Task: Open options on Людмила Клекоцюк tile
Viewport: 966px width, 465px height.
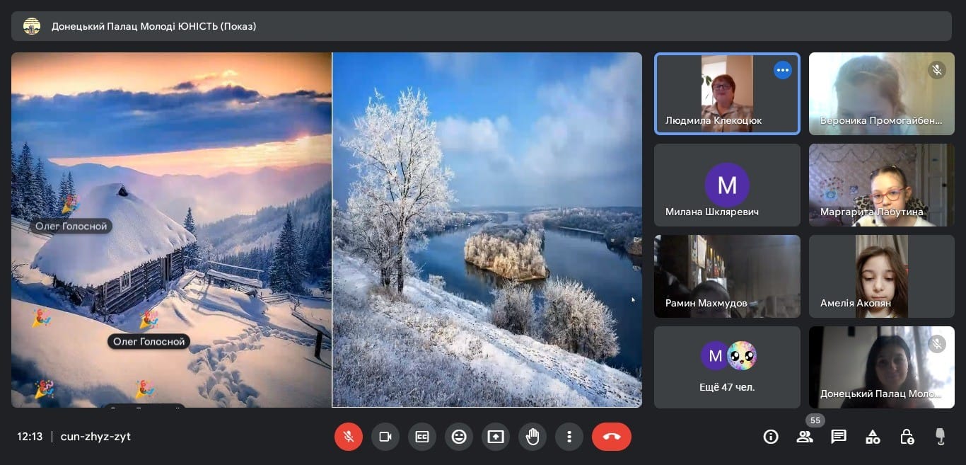Action: pyautogui.click(x=782, y=70)
